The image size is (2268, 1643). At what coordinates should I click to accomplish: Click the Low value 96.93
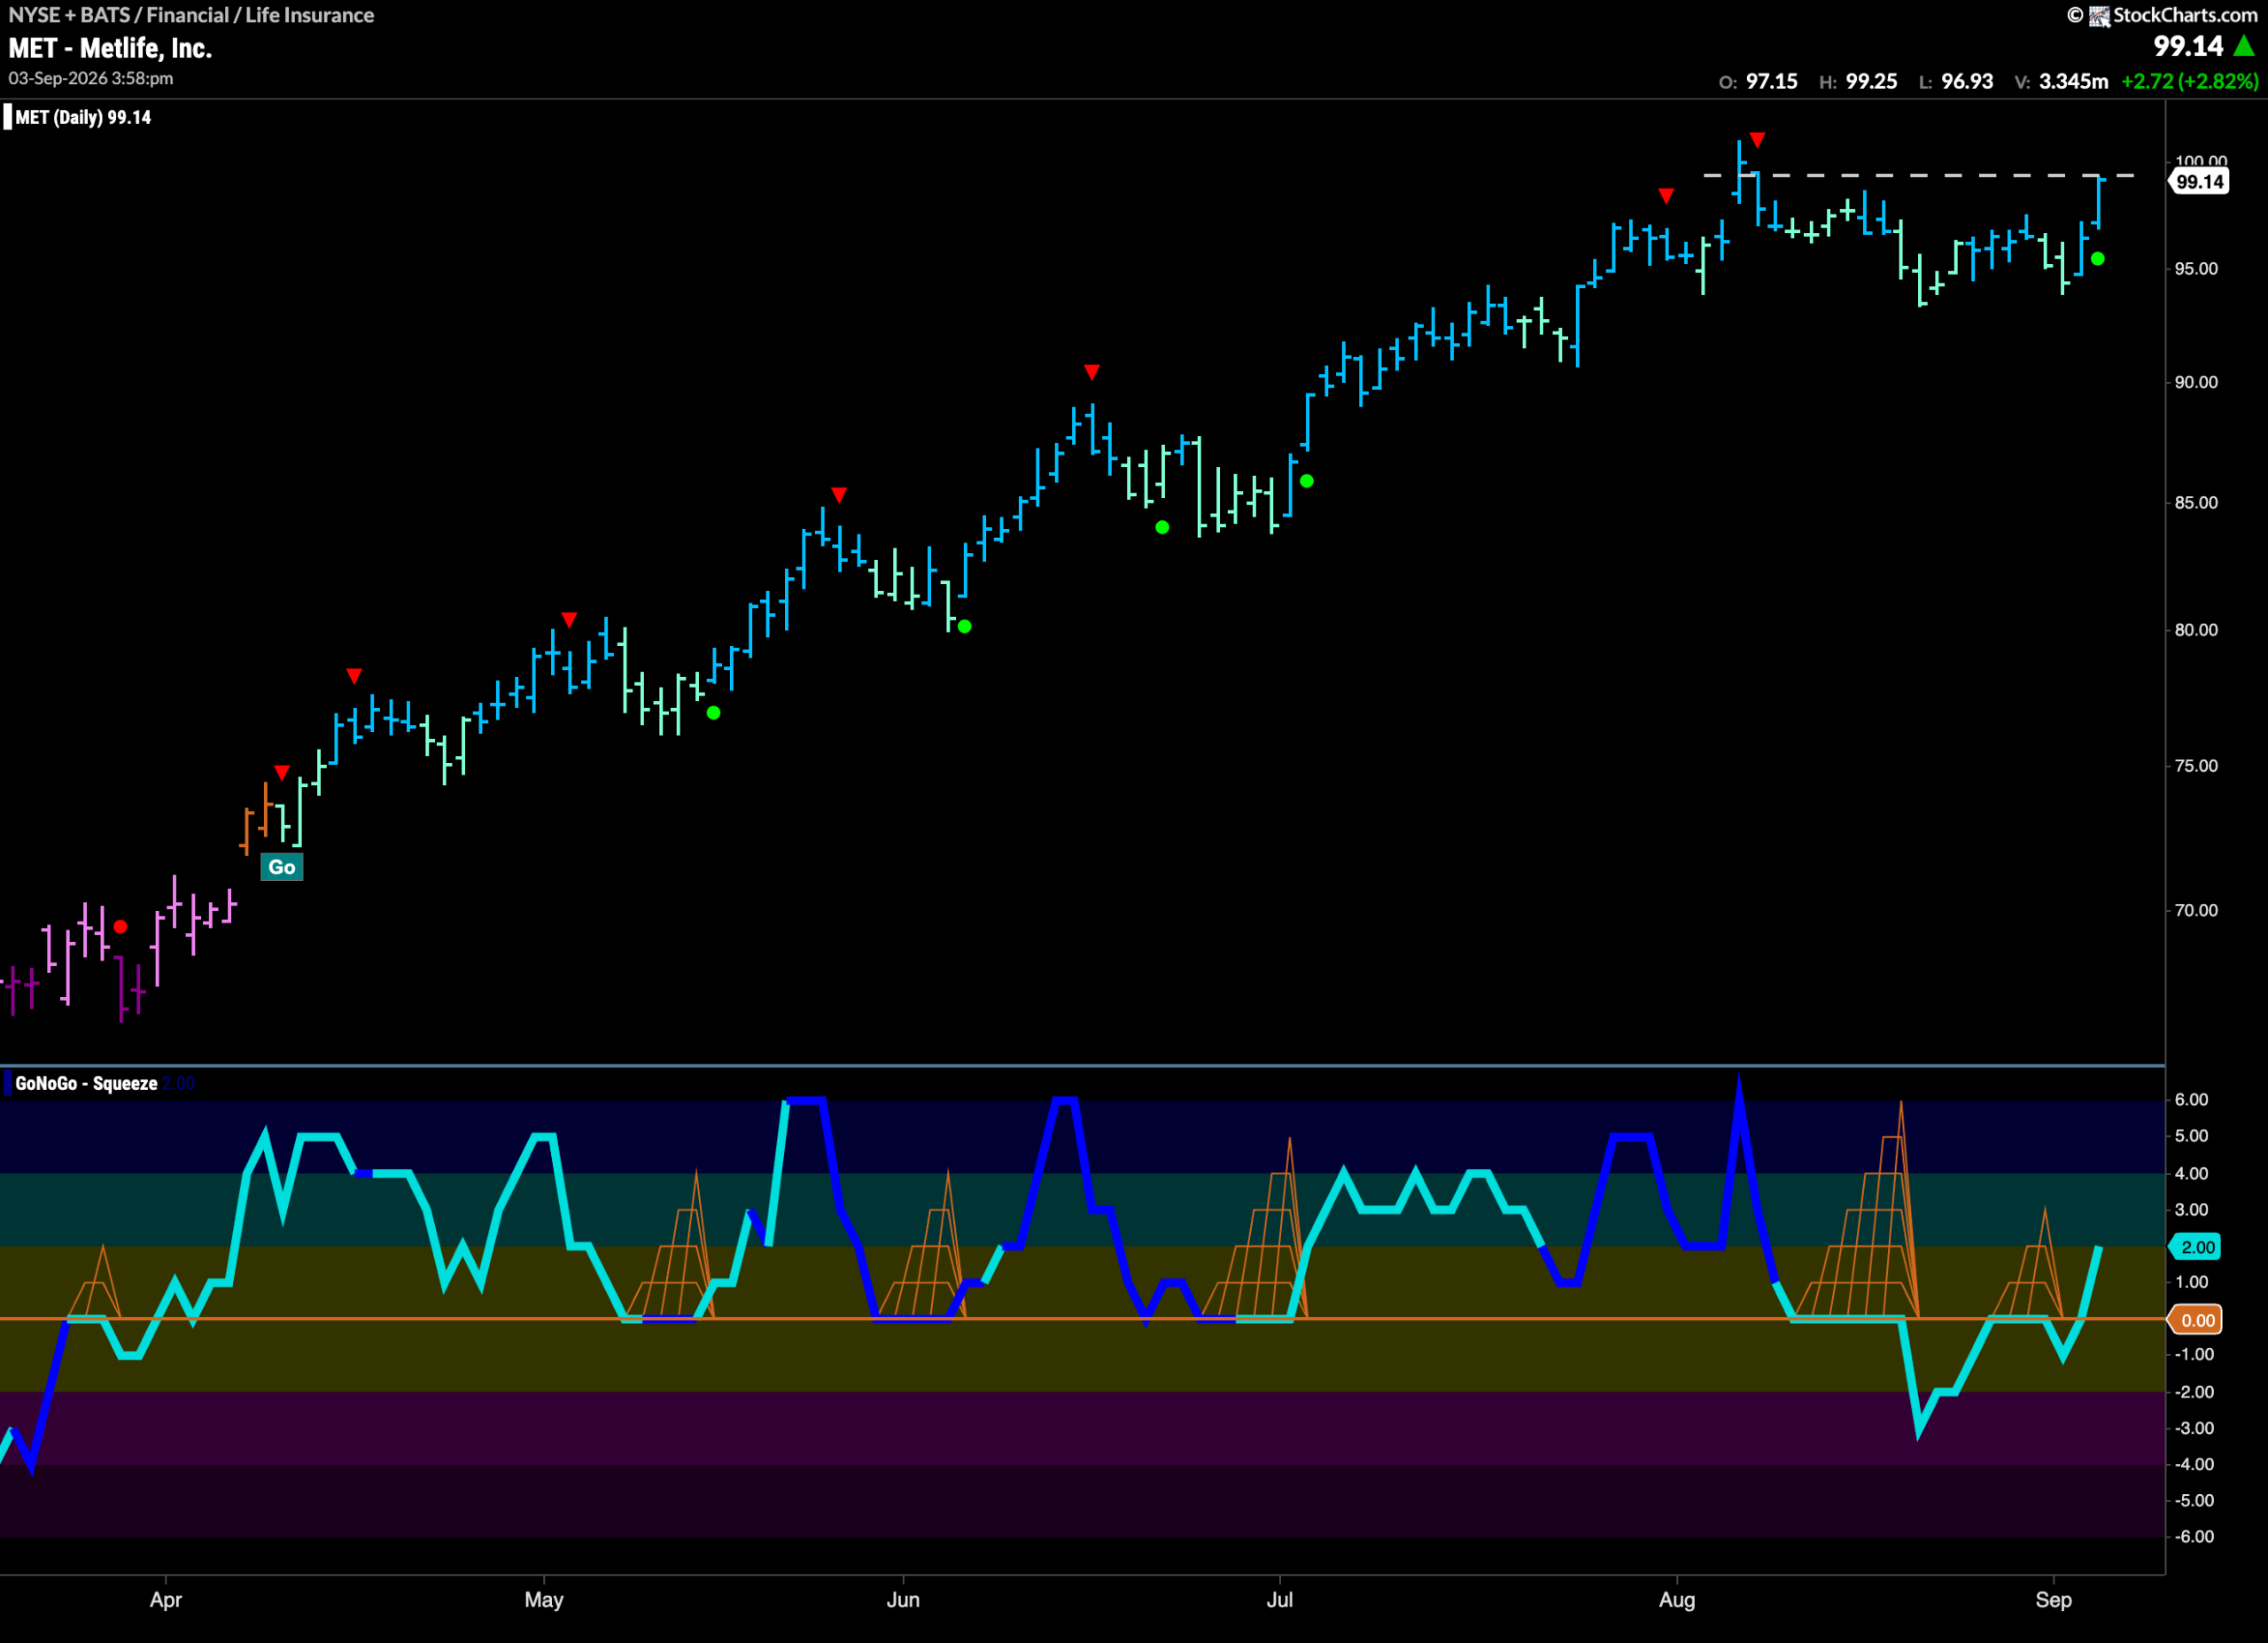coord(1968,81)
